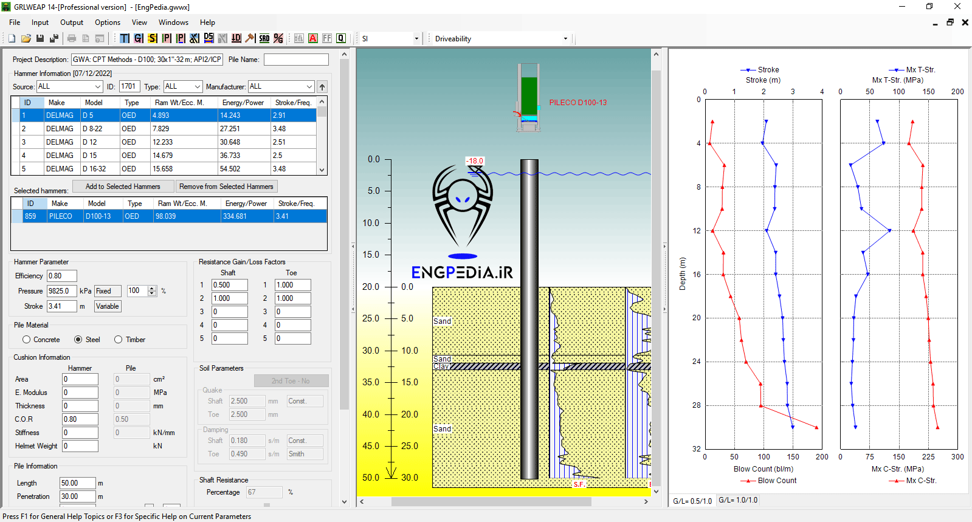Screen dimensions: 972x522
Task: Click the Save As double-floppy icon
Action: coord(54,38)
